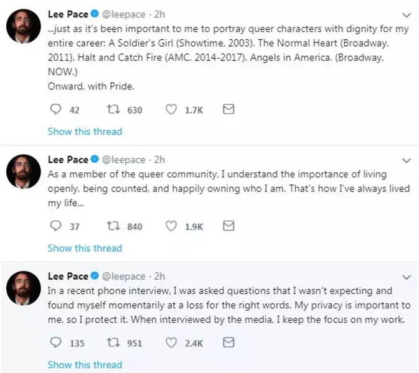Show this thread under first tweet
The width and height of the screenshot is (419, 373).
[x=85, y=132]
